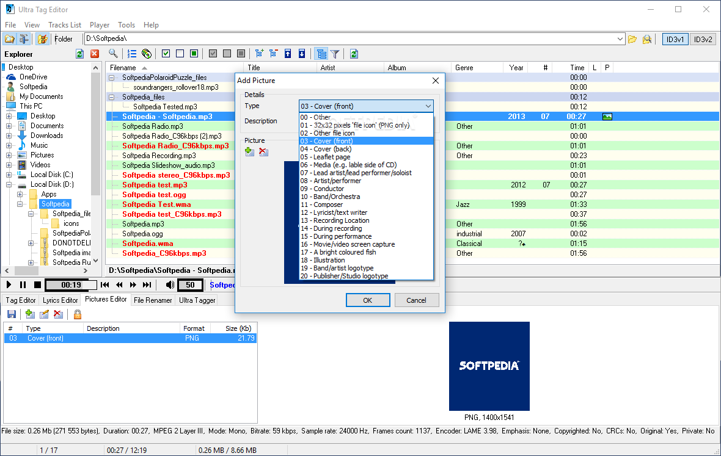This screenshot has width=721, height=456.
Task: Click the check all checkbox icon in toolbar
Action: [166, 54]
